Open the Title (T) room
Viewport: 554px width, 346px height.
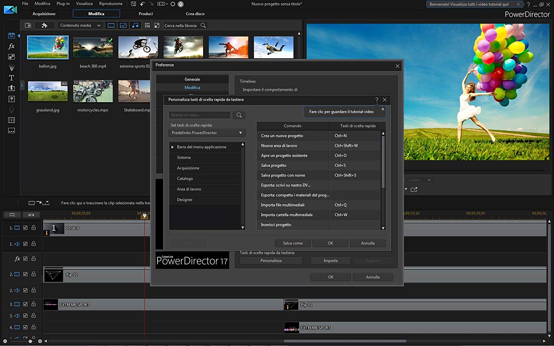point(11,78)
